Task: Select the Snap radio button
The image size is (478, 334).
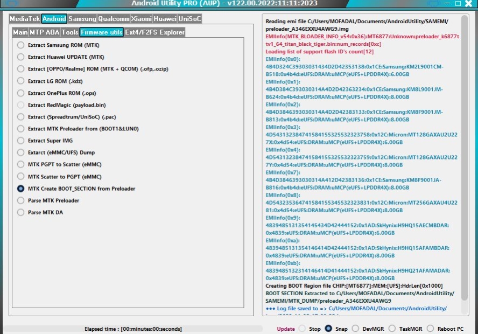Action: pyautogui.click(x=328, y=329)
